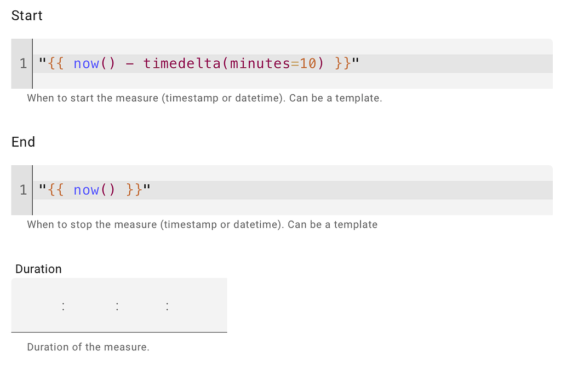Viewport: 567px width, 371px height.
Task: Click the End section label
Action: (23, 142)
